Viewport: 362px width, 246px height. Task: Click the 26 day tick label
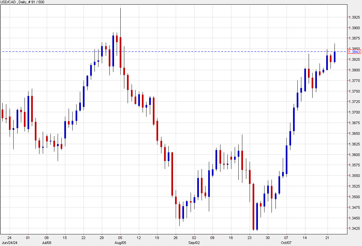(176, 238)
